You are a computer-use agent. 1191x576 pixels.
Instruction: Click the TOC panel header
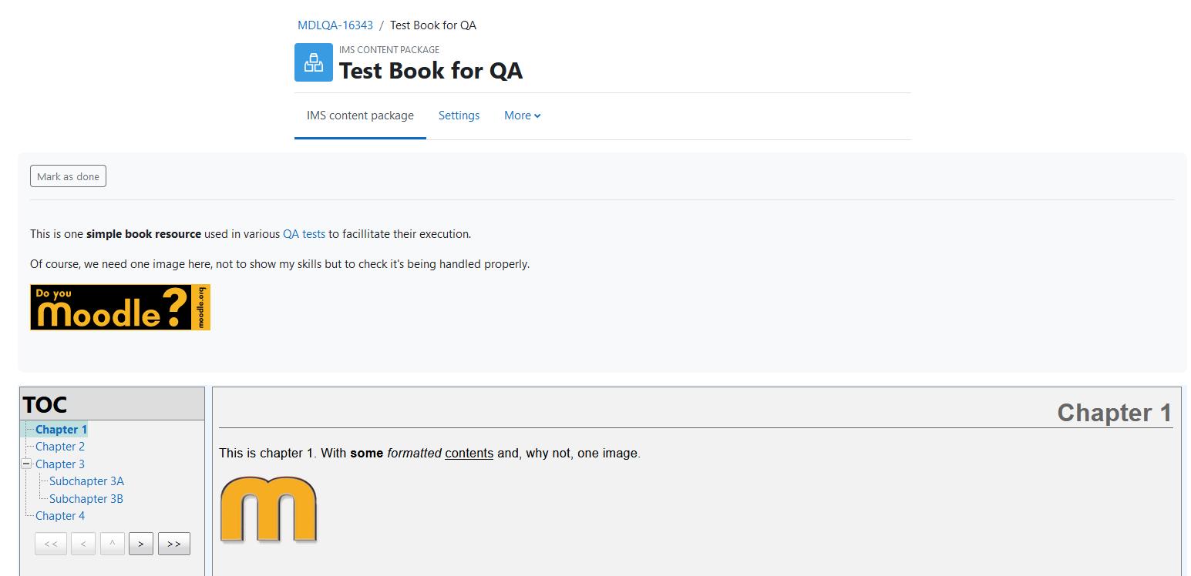coord(113,404)
